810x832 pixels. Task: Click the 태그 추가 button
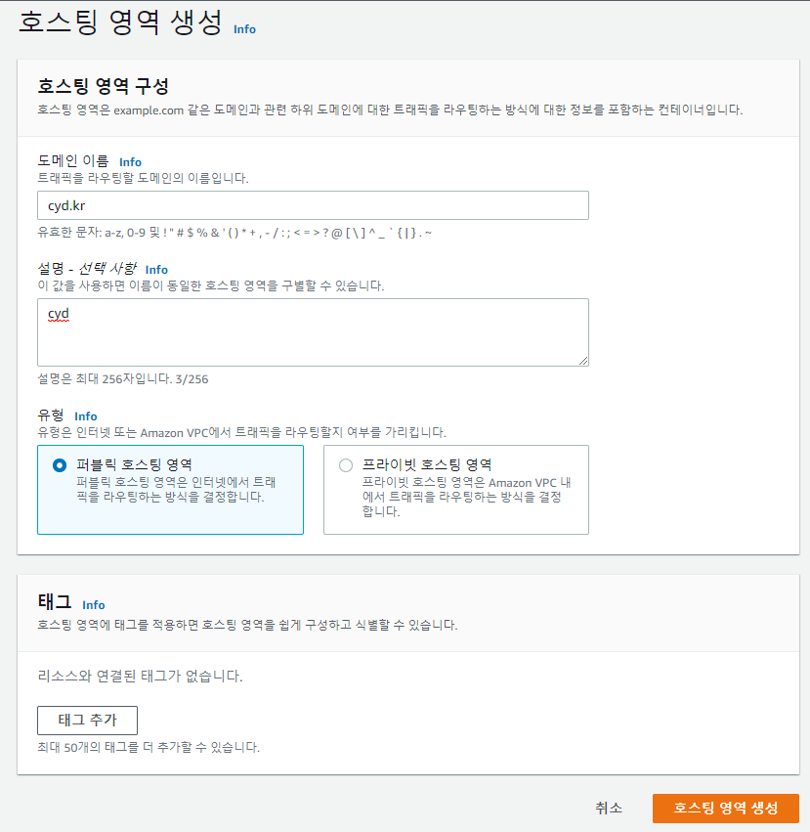click(x=88, y=720)
